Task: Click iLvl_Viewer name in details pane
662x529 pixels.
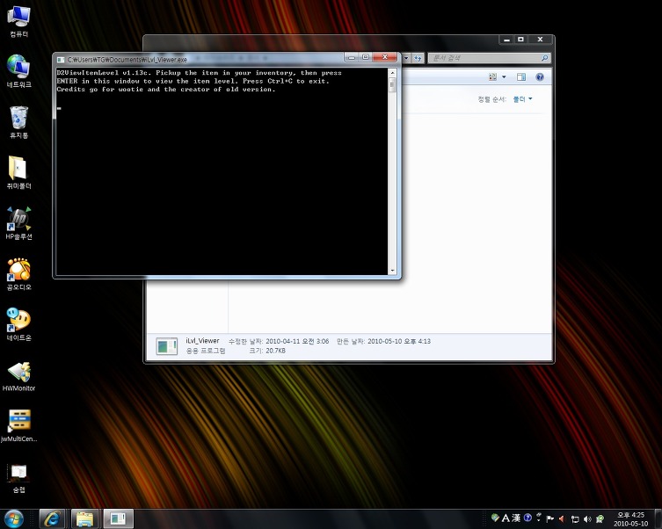Action: pyautogui.click(x=202, y=340)
